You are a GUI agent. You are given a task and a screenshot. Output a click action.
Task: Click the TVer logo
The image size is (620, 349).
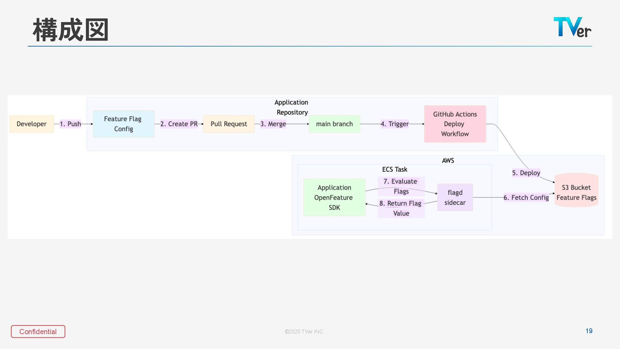[x=572, y=27]
